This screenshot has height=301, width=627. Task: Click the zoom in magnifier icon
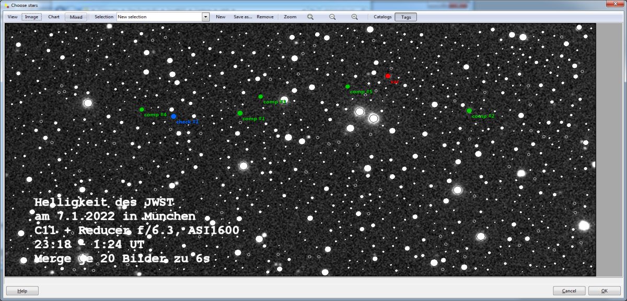tap(355, 17)
